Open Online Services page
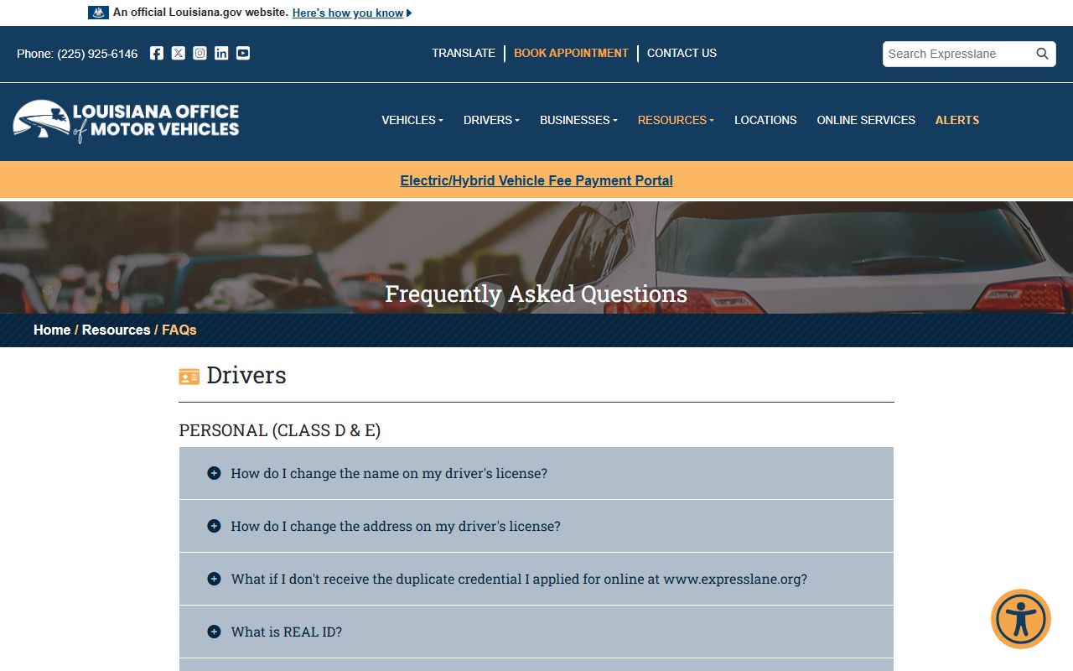 866,120
